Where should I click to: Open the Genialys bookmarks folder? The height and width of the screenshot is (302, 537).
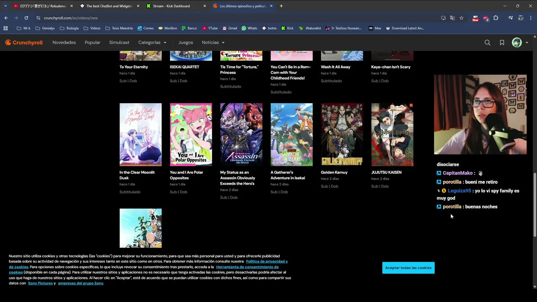pos(46,28)
